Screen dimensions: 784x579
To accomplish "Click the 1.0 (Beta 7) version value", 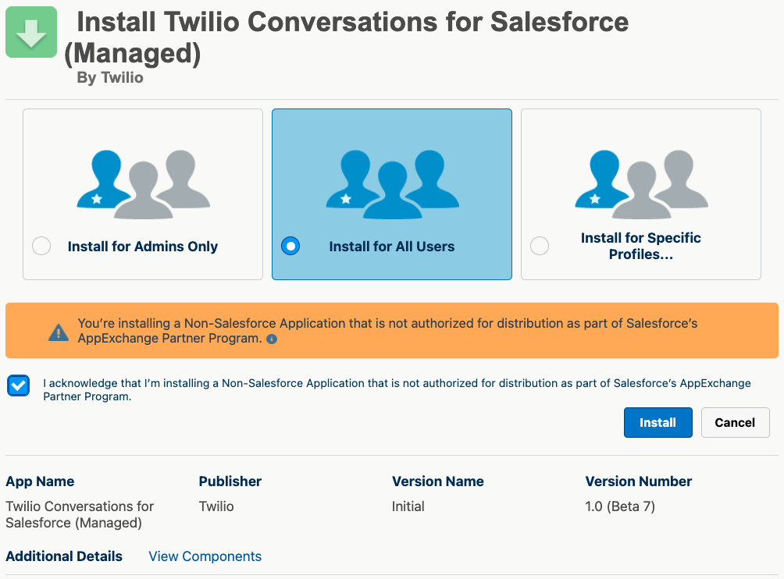I will 620,506.
